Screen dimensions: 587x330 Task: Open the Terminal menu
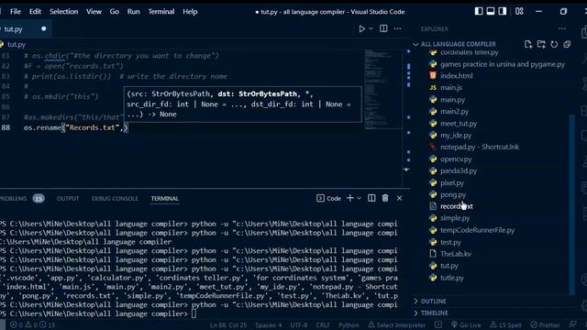[161, 12]
